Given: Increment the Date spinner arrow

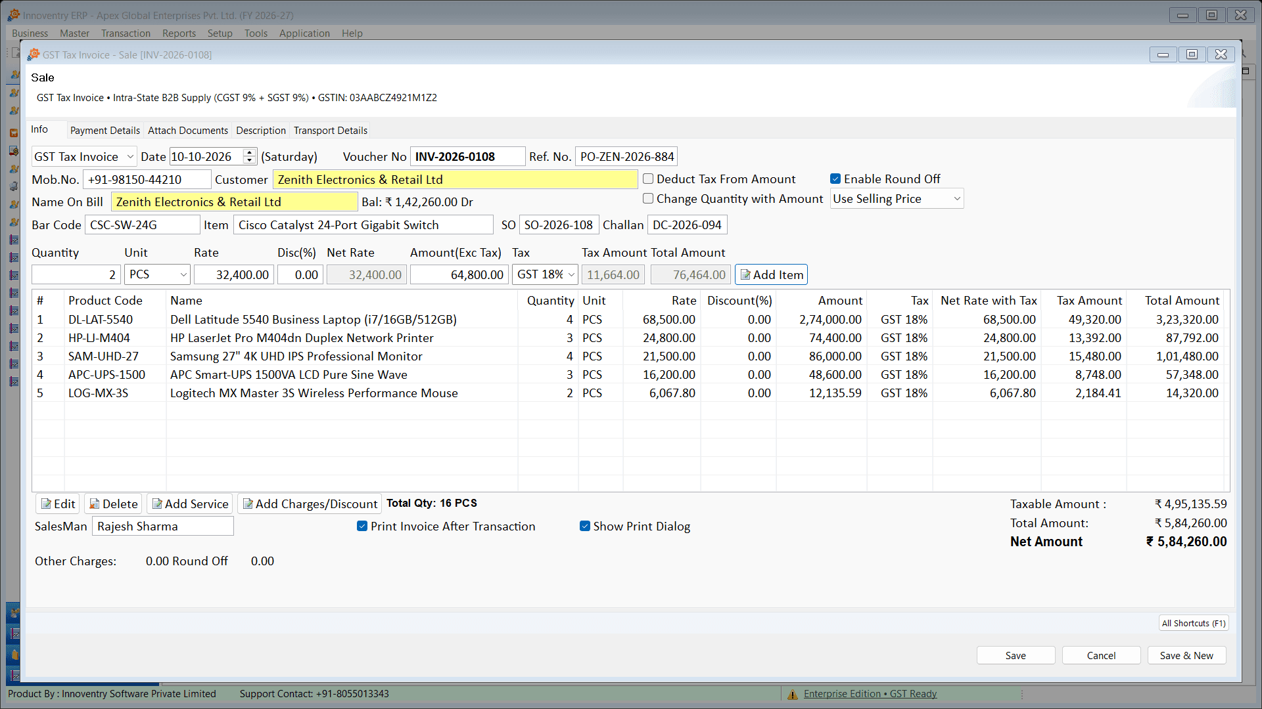Looking at the screenshot, I should tap(249, 153).
